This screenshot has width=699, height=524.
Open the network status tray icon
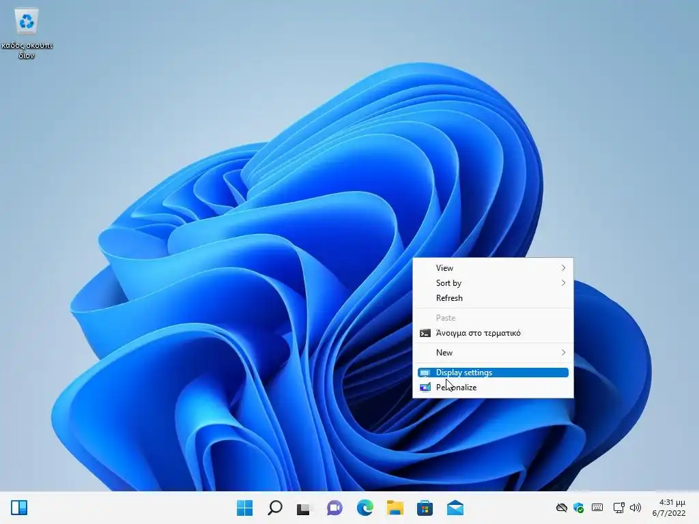coord(618,508)
